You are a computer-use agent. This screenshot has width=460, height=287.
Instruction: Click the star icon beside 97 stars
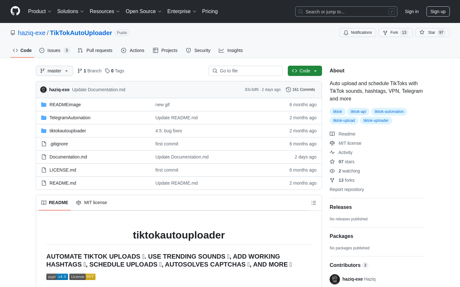coord(332,162)
